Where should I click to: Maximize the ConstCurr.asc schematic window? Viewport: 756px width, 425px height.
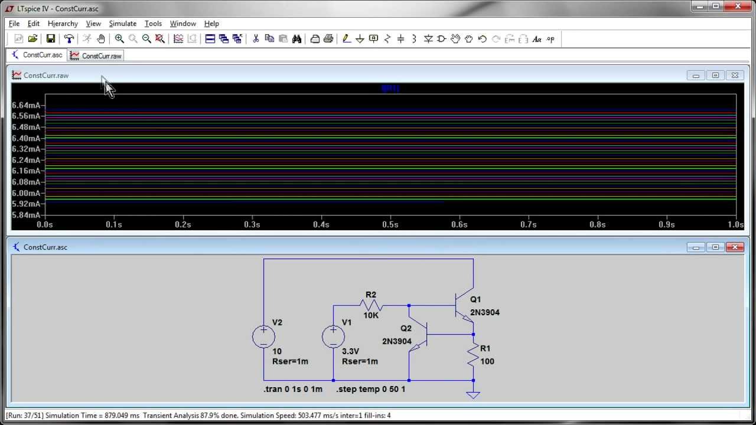pyautogui.click(x=715, y=247)
